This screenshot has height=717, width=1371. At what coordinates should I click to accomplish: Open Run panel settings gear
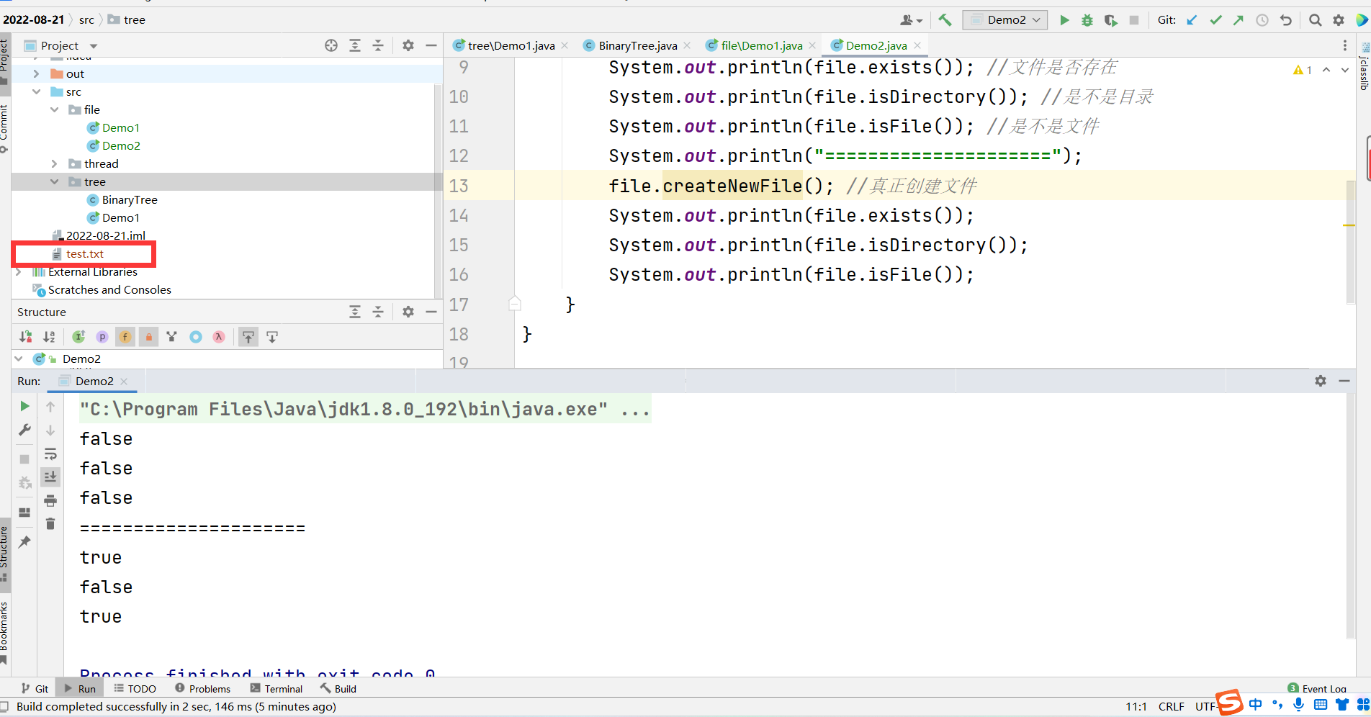click(1321, 381)
